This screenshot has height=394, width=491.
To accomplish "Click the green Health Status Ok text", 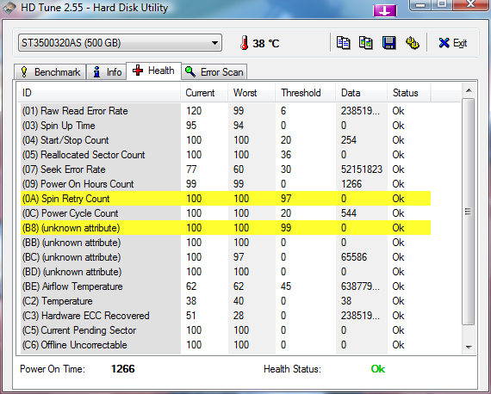I will point(377,369).
